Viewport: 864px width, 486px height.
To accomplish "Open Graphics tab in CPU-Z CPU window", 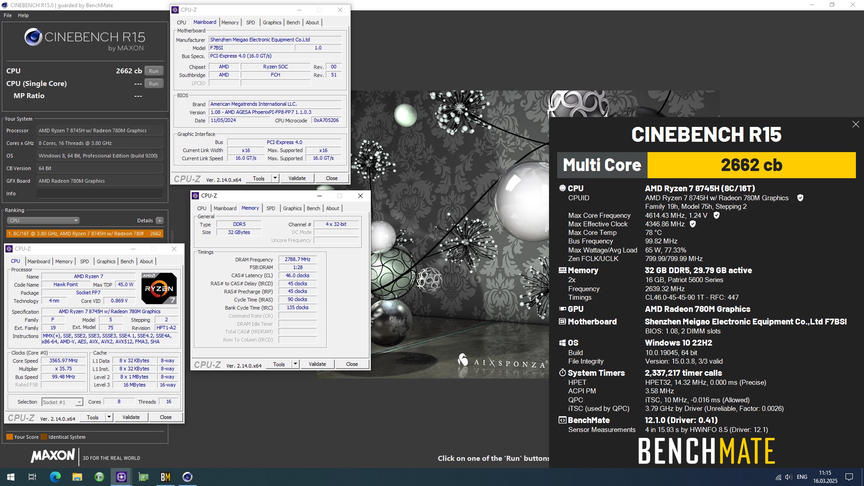I will (106, 261).
